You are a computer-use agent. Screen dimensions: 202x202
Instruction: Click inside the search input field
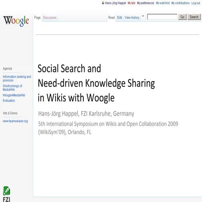(x=162, y=17)
